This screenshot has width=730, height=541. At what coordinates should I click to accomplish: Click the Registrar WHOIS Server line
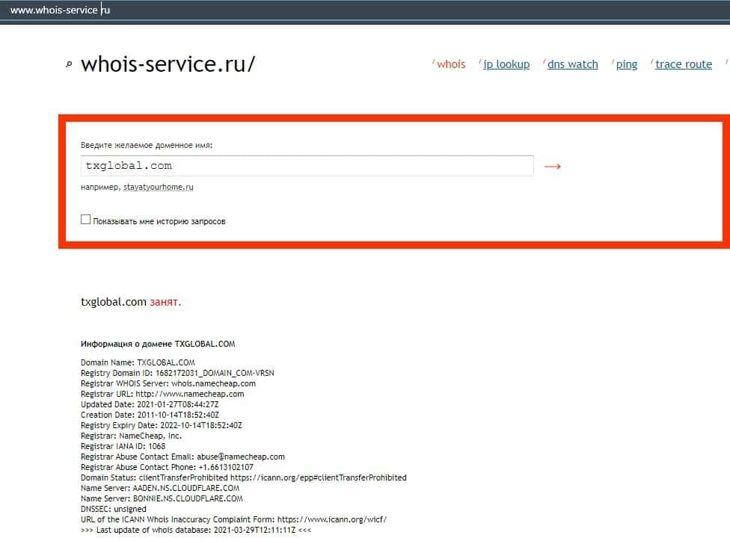[168, 383]
